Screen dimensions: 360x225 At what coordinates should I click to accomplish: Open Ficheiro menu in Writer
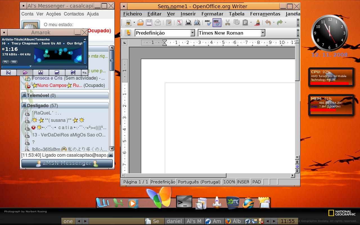click(x=132, y=14)
